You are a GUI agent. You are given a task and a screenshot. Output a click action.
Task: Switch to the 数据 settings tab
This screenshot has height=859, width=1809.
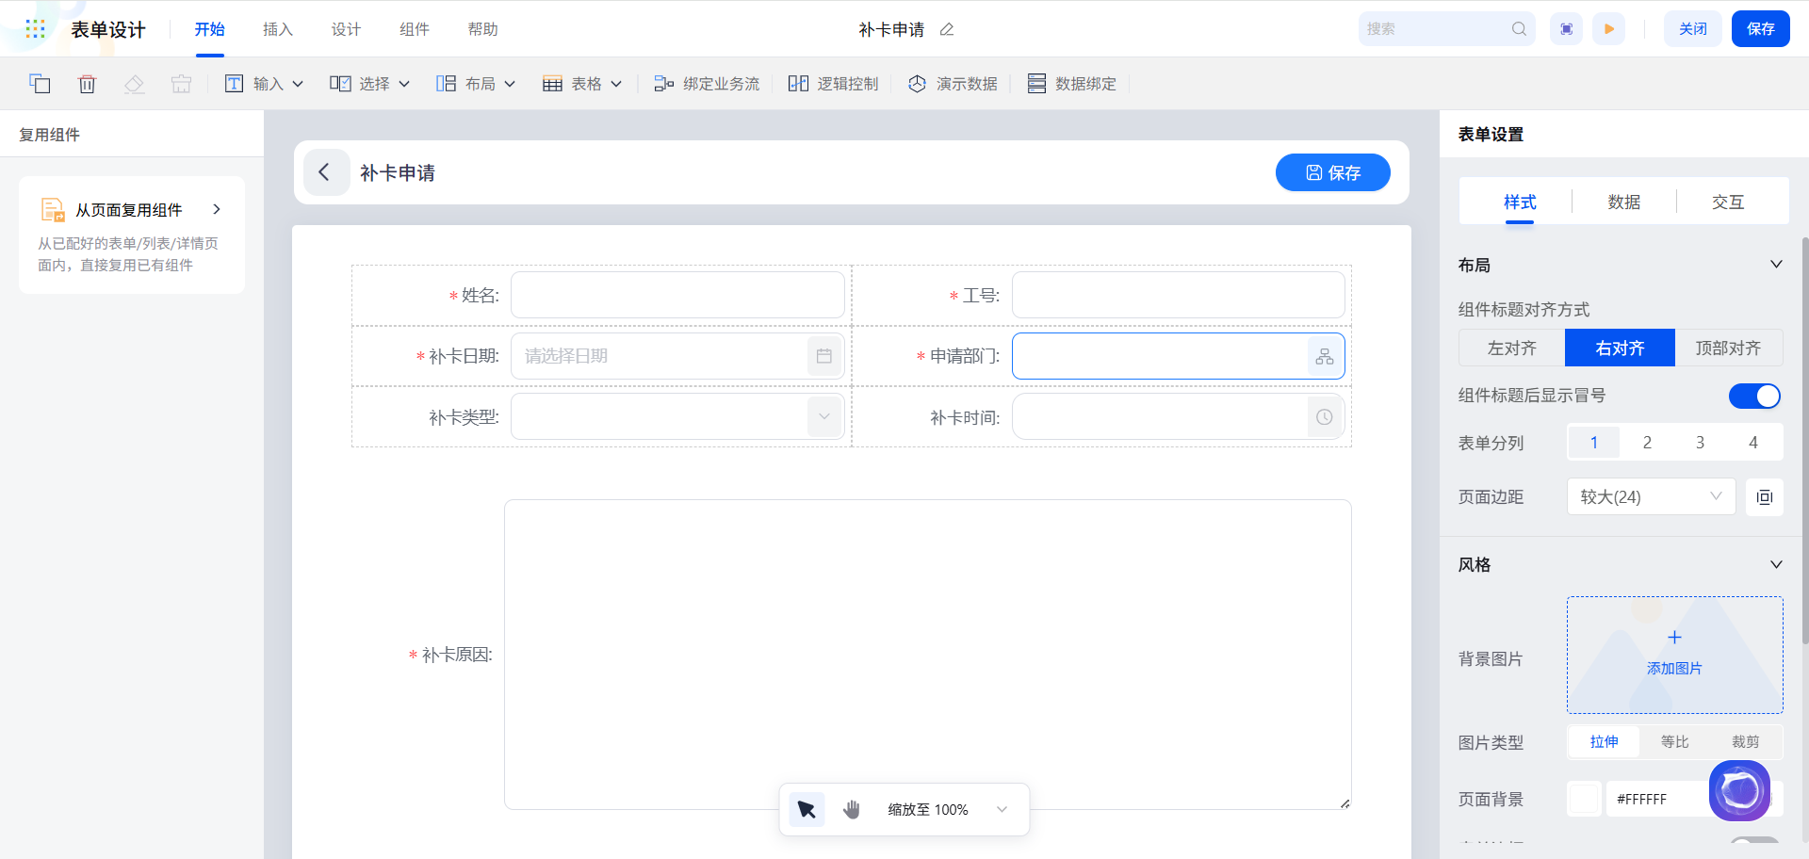click(x=1623, y=203)
